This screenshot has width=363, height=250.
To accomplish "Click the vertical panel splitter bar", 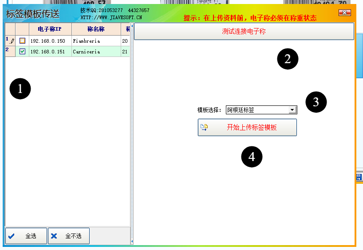I will [x=132, y=133].
